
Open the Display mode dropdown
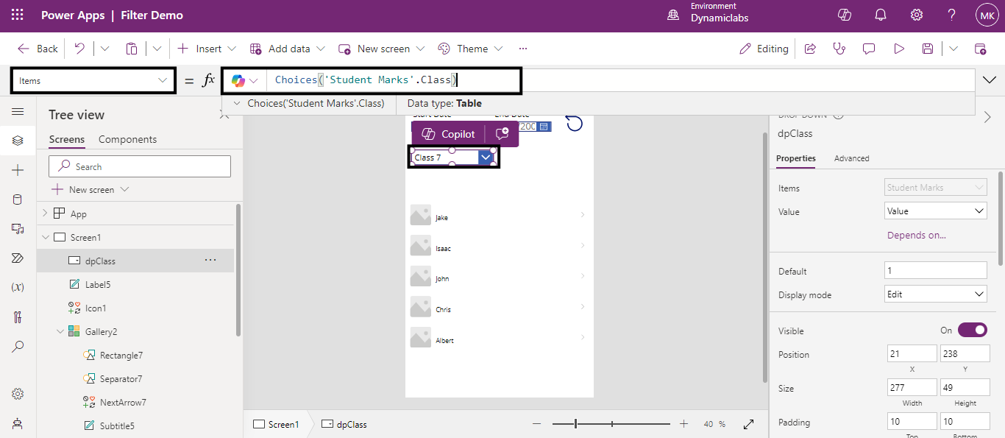coord(935,294)
